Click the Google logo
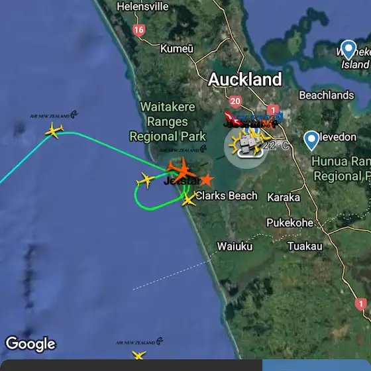The width and height of the screenshot is (371, 371). pos(30,344)
